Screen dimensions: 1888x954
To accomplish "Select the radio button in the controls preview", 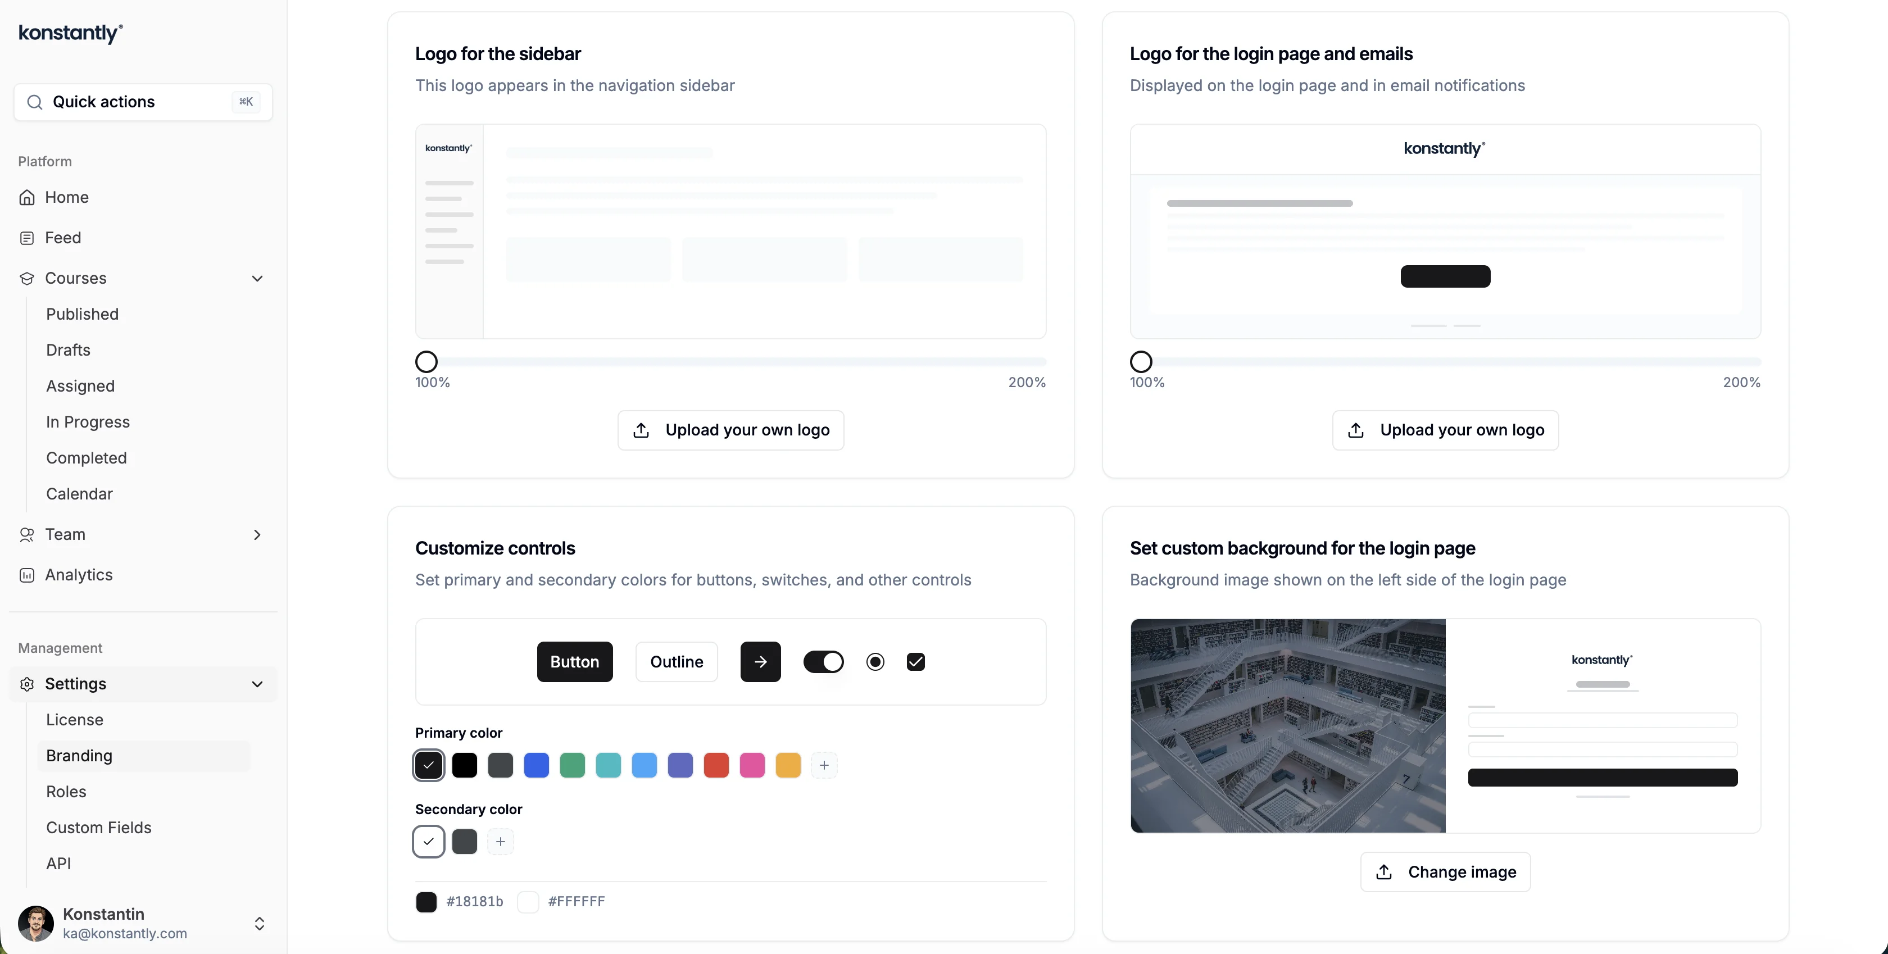I will pos(875,661).
